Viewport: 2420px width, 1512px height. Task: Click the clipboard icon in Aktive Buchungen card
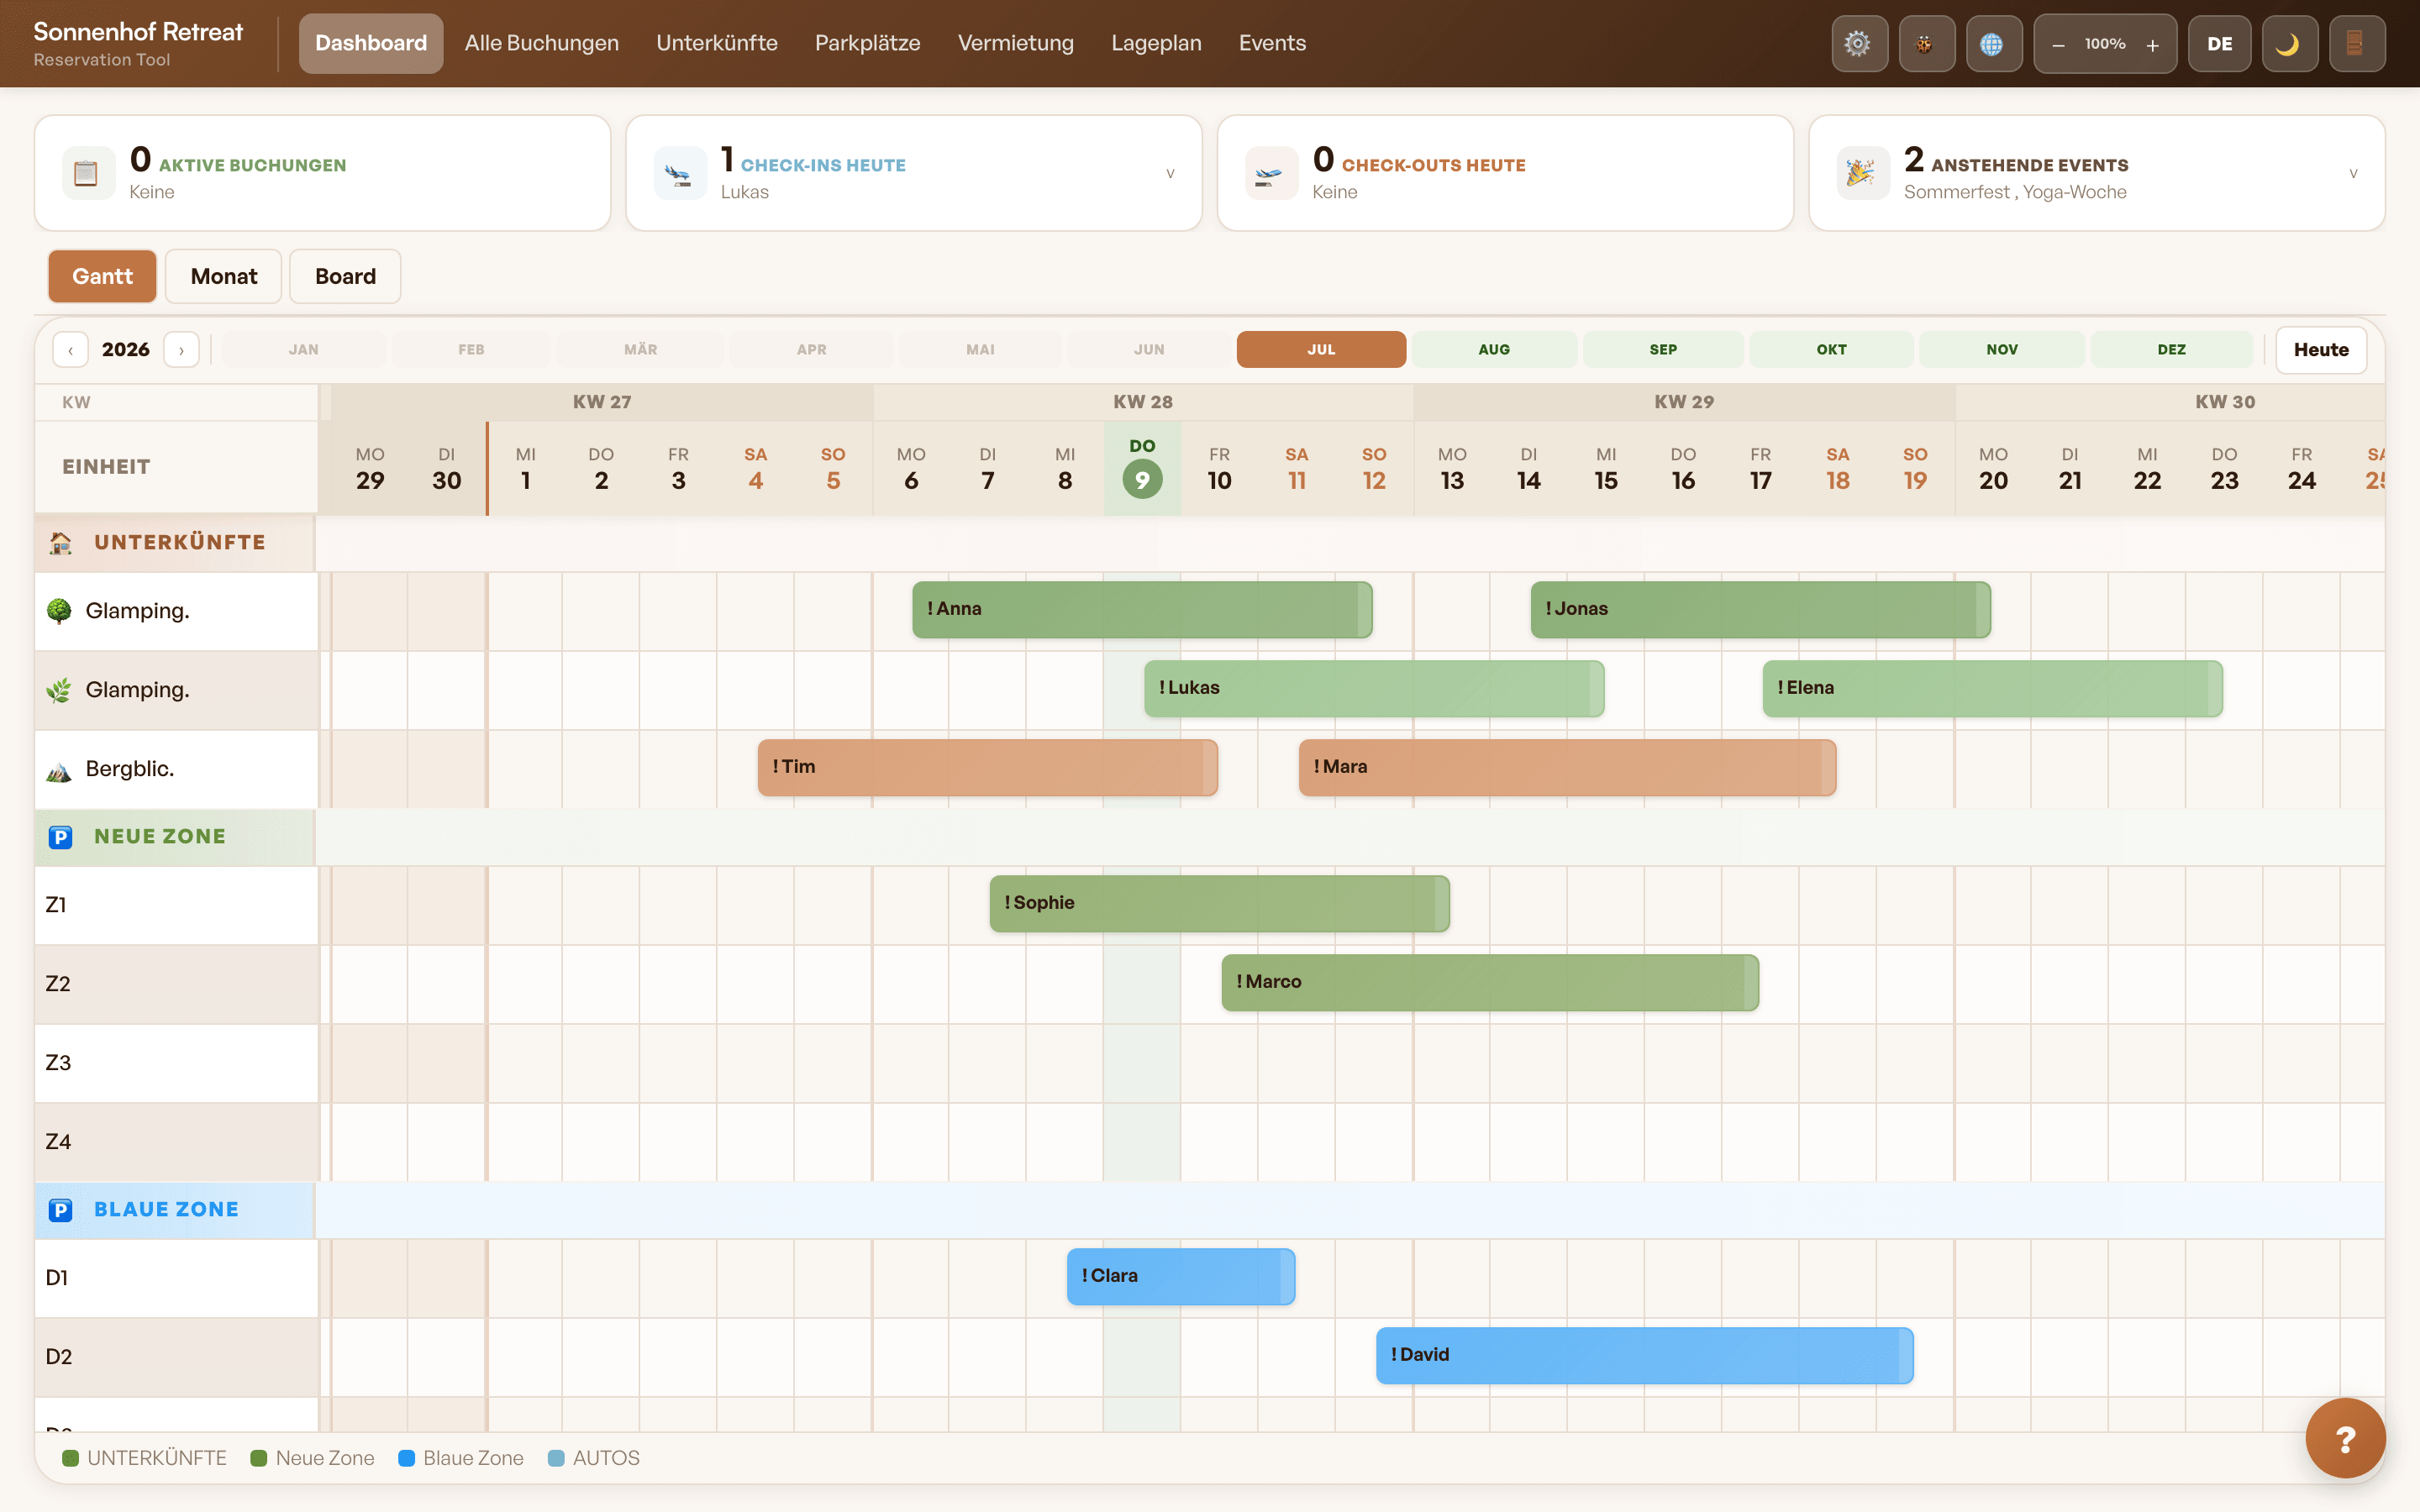[x=88, y=173]
